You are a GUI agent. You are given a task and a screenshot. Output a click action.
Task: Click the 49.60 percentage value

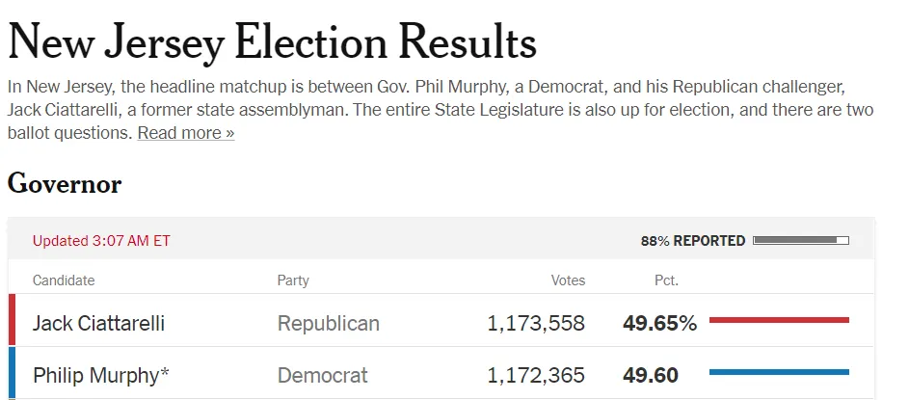(x=651, y=375)
